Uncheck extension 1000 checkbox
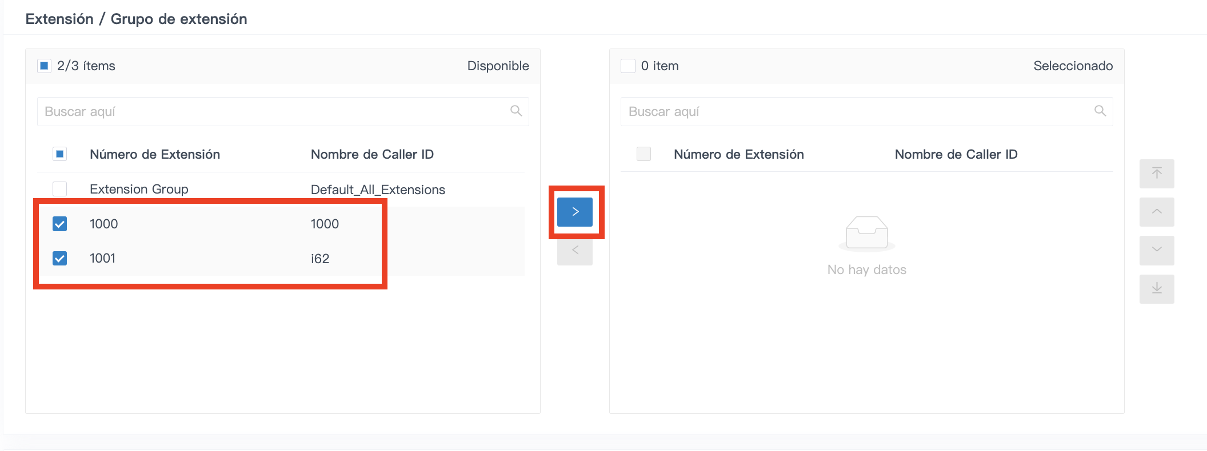Screen dimensions: 1207x451 click(59, 224)
